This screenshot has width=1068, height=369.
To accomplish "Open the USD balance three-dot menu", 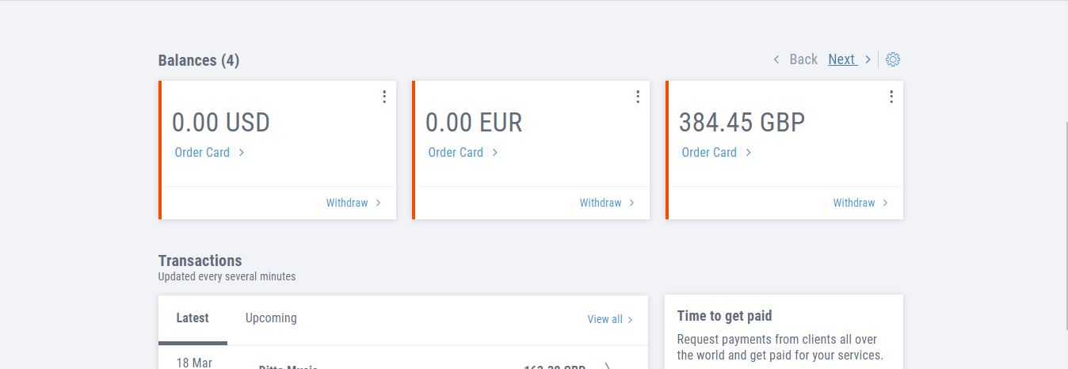I will pyautogui.click(x=384, y=97).
